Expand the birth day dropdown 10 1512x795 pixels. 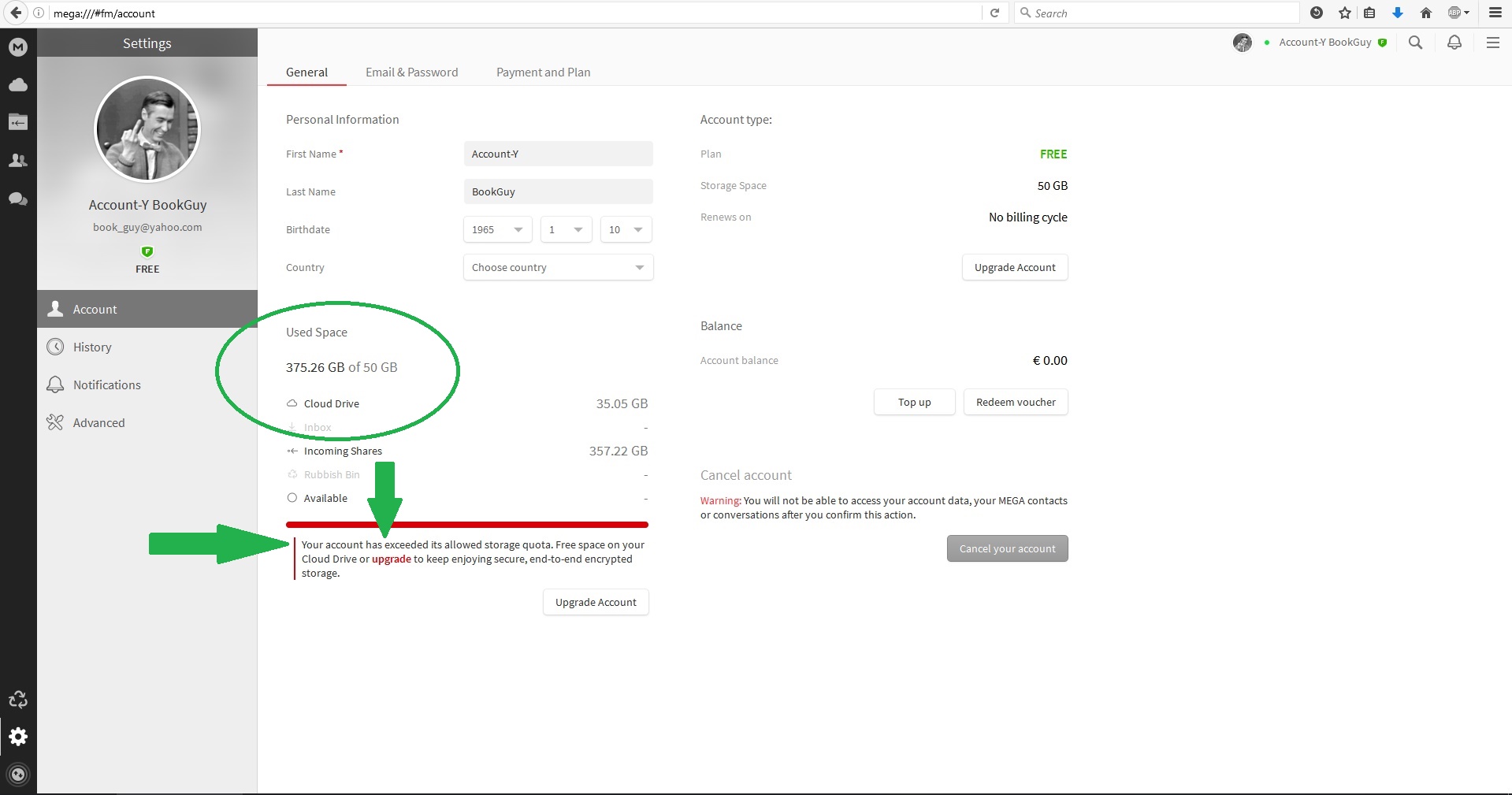pyautogui.click(x=626, y=229)
